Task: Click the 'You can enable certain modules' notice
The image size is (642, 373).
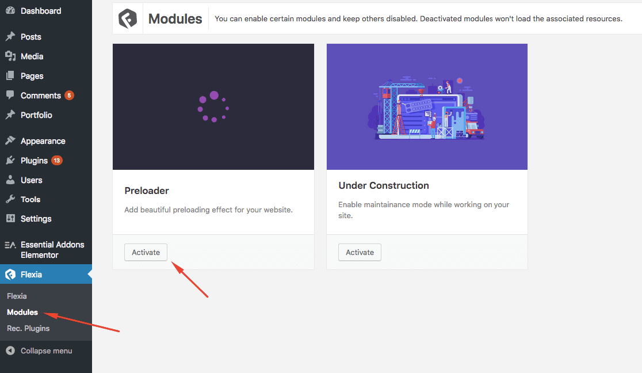Action: (418, 19)
